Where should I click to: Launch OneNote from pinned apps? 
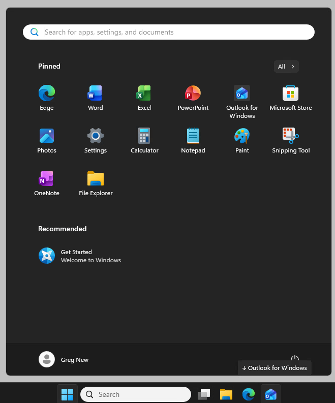pos(47,183)
